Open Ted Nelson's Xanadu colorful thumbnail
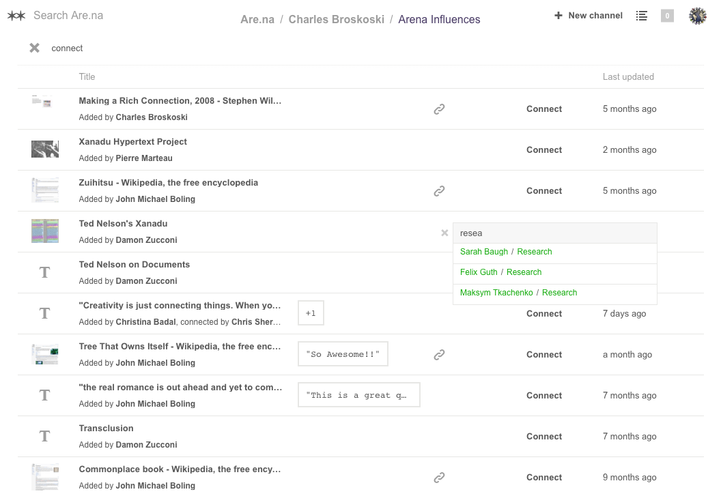Image resolution: width=721 pixels, height=494 pixels. 45,231
